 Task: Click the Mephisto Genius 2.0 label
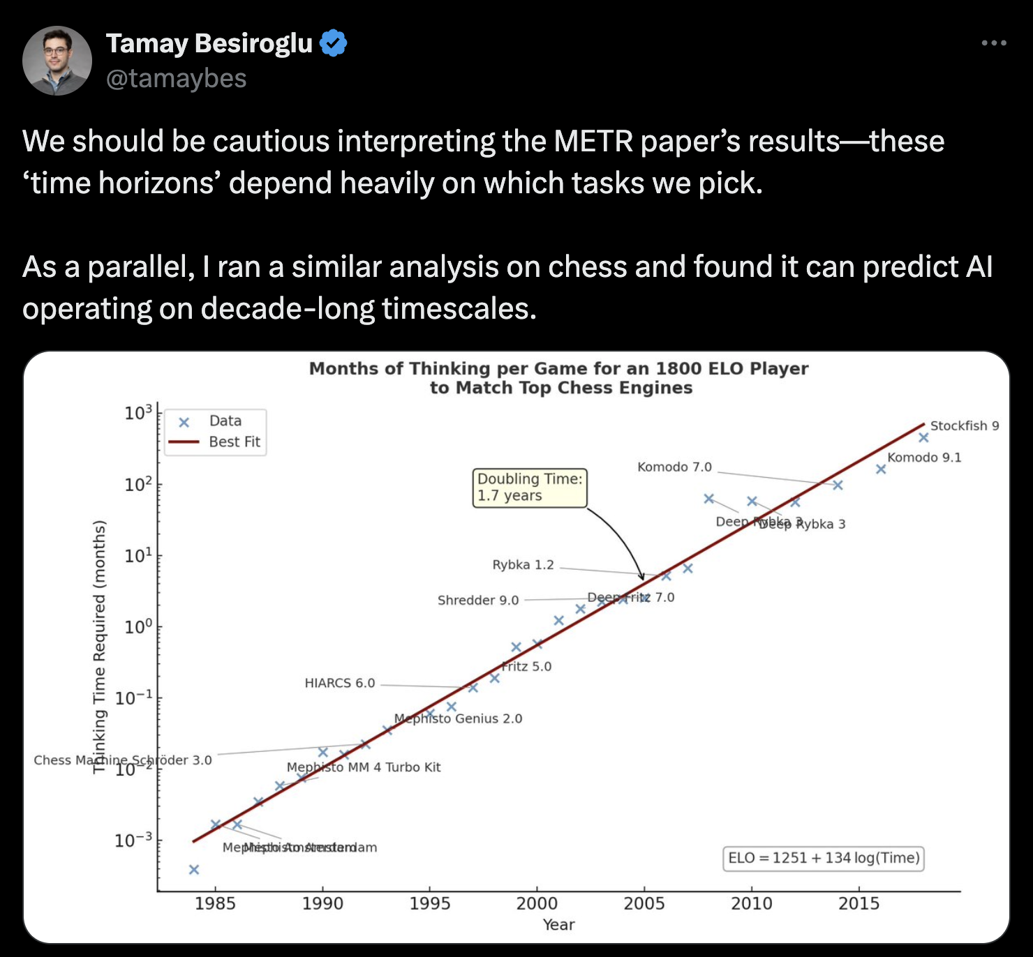click(x=458, y=718)
